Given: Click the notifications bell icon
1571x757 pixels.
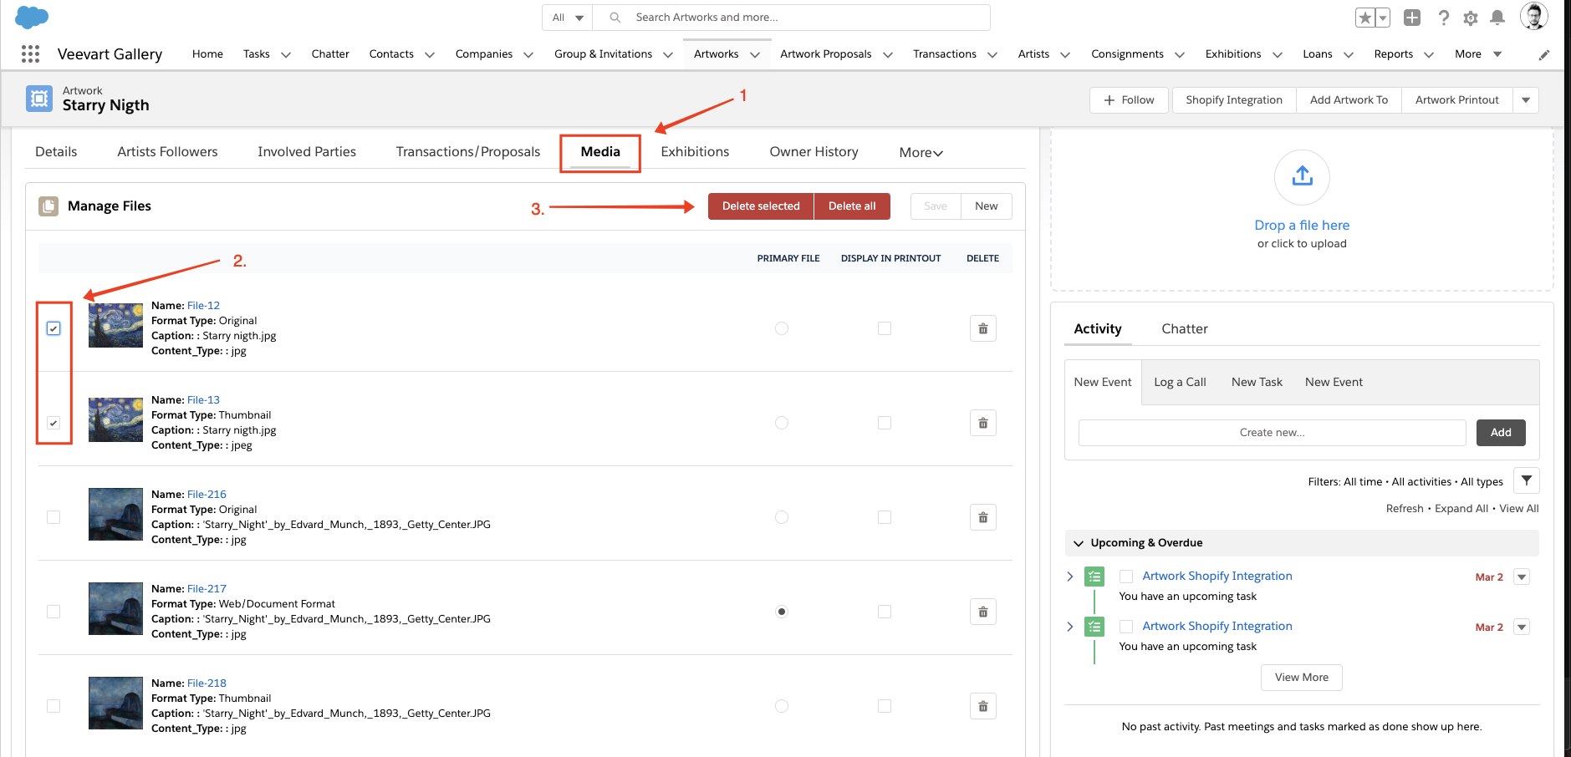Looking at the screenshot, I should [x=1497, y=18].
